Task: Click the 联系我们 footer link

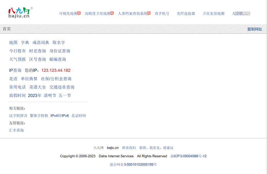Action: [129, 148]
